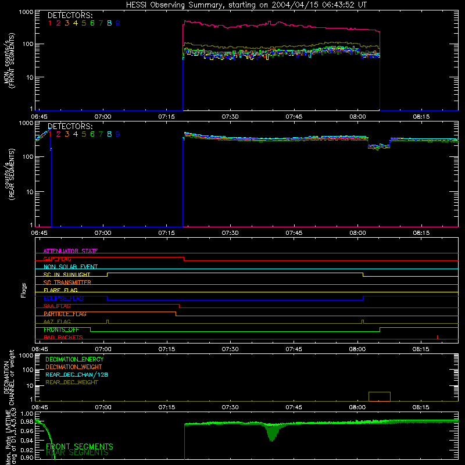Select detector 9 in front segments legend
Screen dimensions: 465x465
118,23
